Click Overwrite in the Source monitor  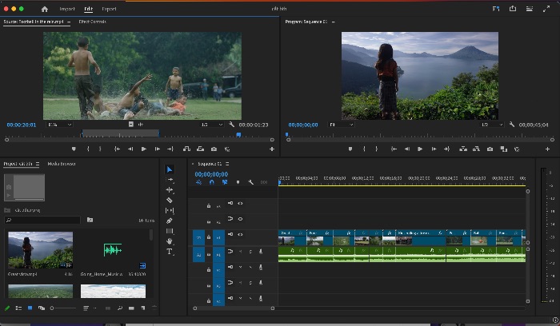[x=200, y=149]
